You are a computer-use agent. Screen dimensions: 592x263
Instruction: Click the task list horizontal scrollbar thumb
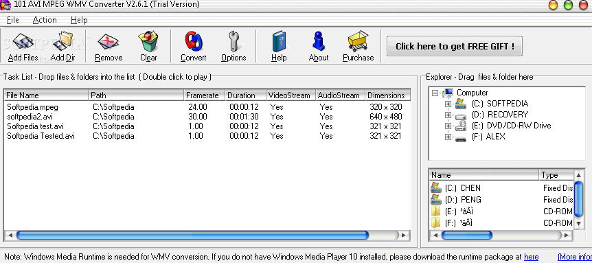tap(192, 235)
